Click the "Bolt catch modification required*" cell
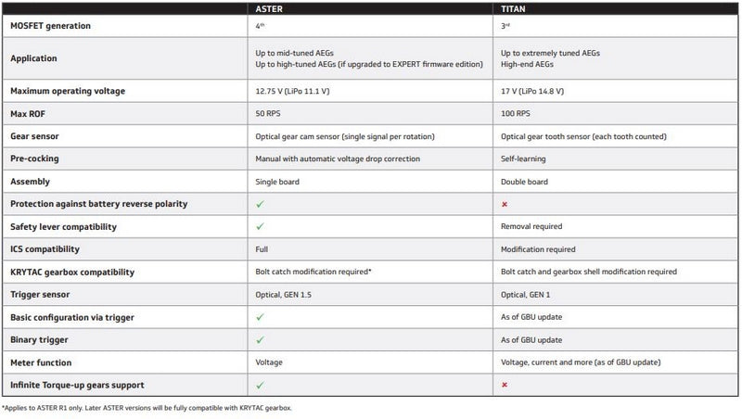The image size is (742, 419). [x=314, y=272]
